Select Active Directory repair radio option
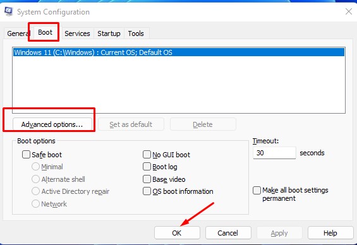 point(35,191)
